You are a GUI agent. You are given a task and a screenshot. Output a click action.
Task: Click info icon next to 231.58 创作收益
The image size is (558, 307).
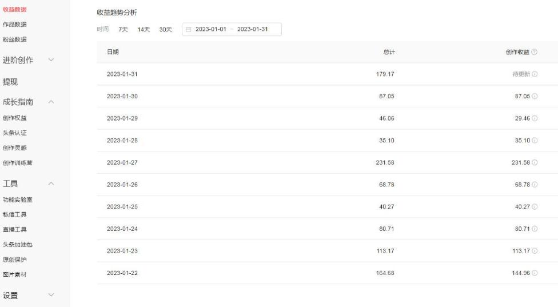pyautogui.click(x=535, y=163)
